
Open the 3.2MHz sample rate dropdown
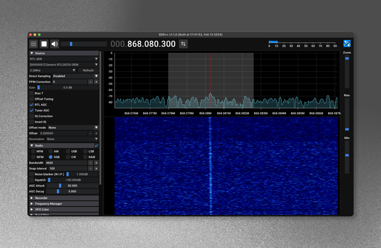click(53, 70)
